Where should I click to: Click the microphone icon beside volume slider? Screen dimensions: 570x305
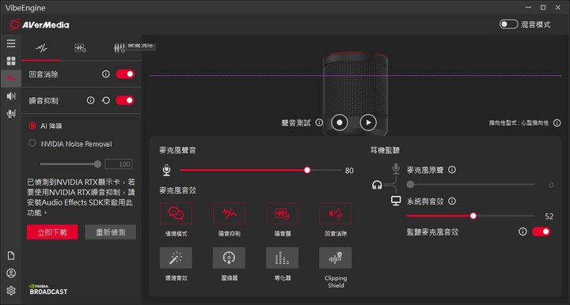point(166,170)
